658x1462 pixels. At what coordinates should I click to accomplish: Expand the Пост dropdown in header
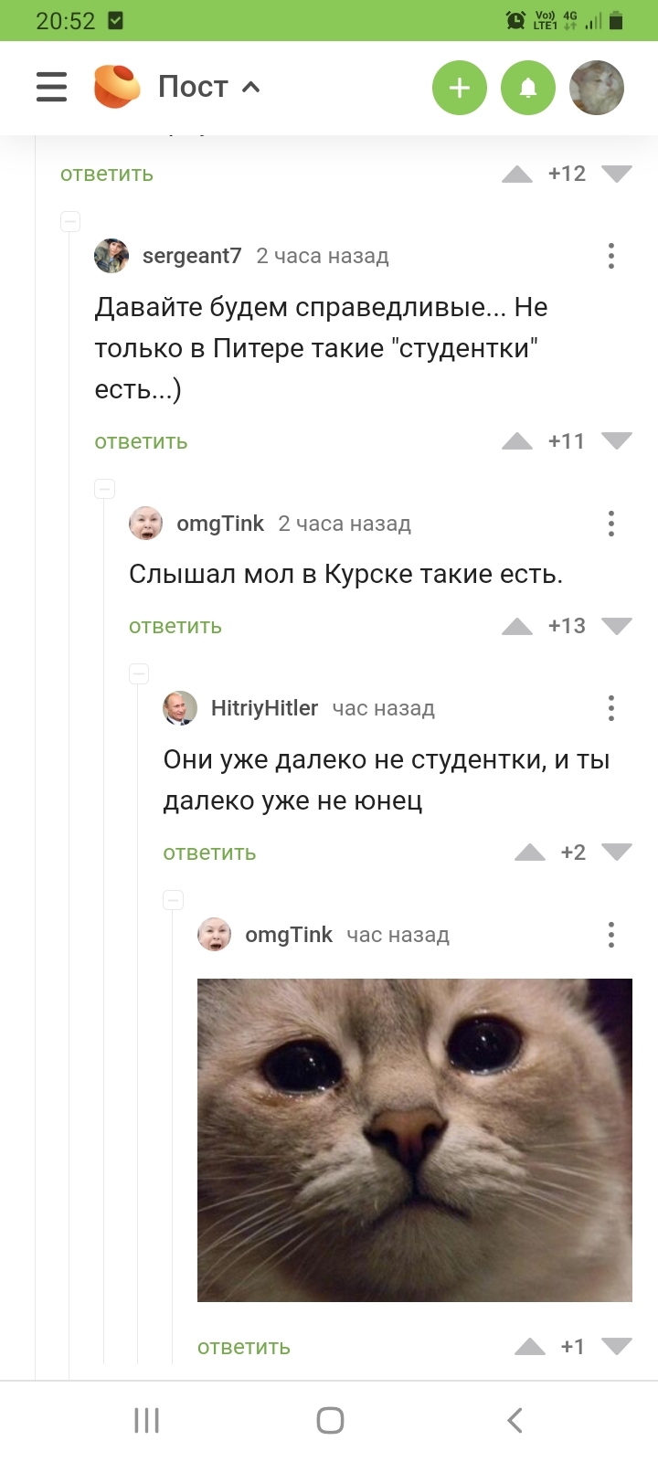[209, 87]
